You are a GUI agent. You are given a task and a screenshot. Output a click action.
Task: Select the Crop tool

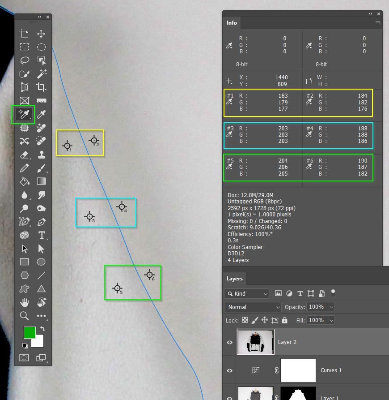tap(41, 88)
